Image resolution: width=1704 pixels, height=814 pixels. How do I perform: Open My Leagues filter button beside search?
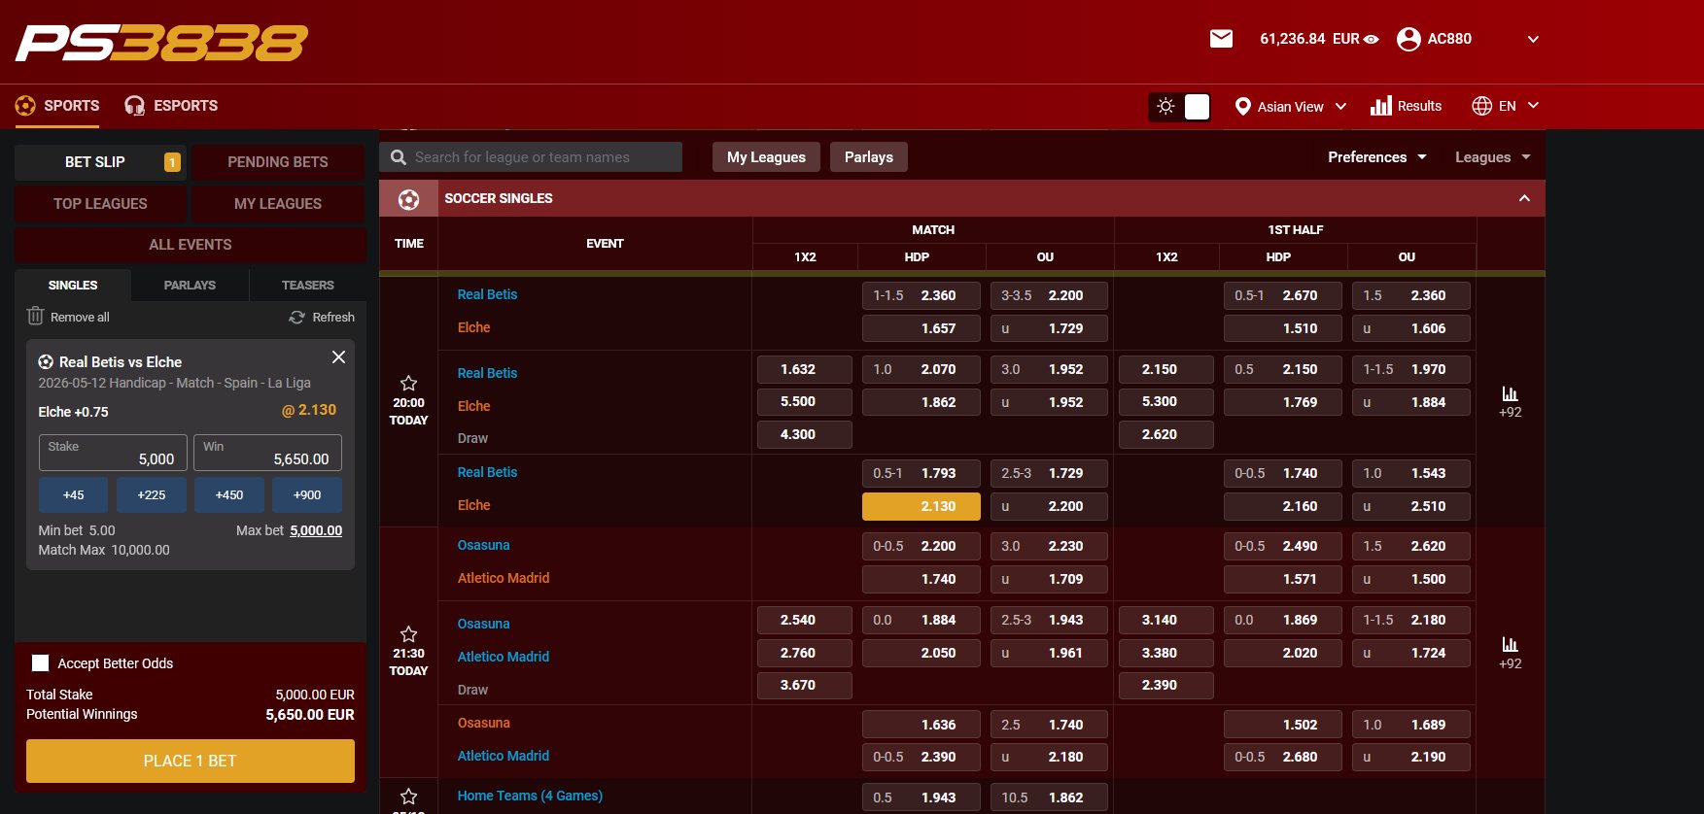click(x=766, y=157)
